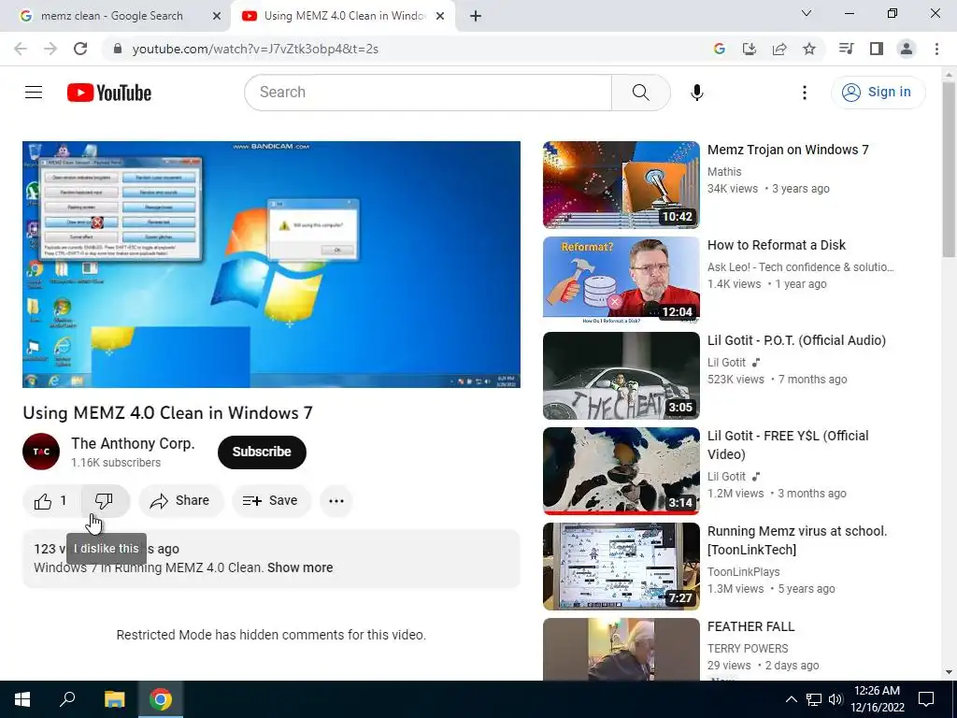Close the Google Search tab
Image resolution: width=957 pixels, height=718 pixels.
pyautogui.click(x=217, y=17)
